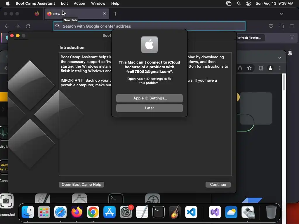Open the Boot Camp Assistant menu
The height and width of the screenshot is (224, 299).
[35, 3]
